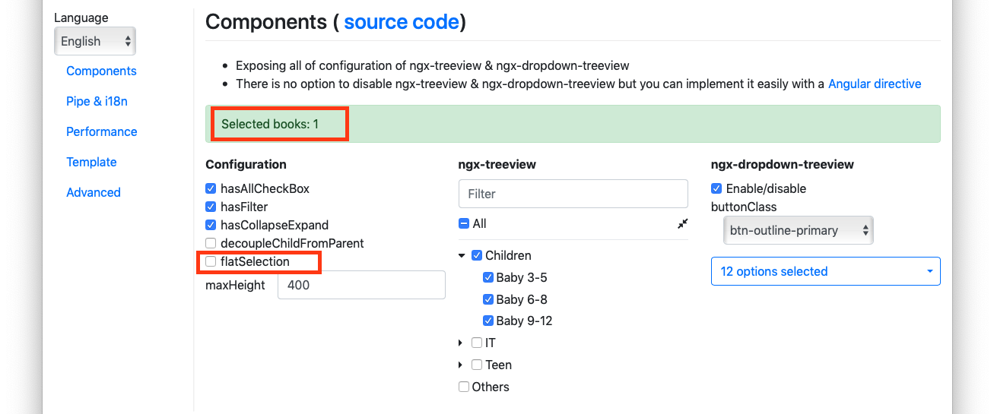The width and height of the screenshot is (994, 414).
Task: Open the source code link
Action: pos(402,21)
